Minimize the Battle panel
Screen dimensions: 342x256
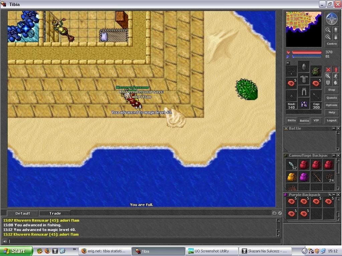[334, 128]
